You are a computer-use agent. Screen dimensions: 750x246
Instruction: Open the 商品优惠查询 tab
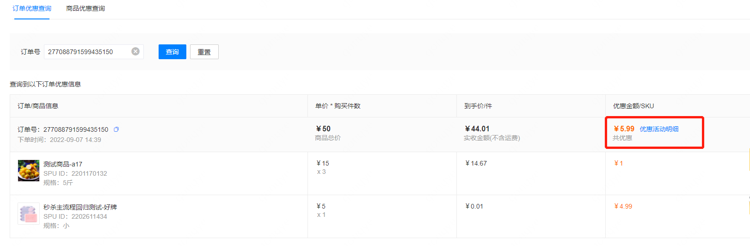click(x=86, y=8)
